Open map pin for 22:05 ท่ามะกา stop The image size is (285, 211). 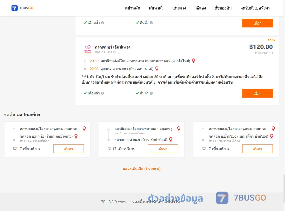[157, 69]
